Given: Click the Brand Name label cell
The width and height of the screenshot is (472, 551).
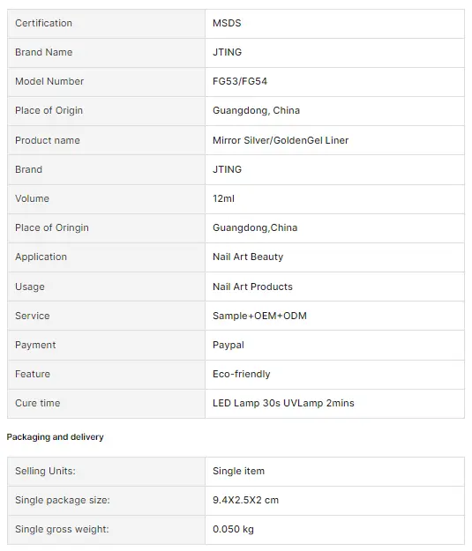Looking at the screenshot, I should [x=106, y=52].
